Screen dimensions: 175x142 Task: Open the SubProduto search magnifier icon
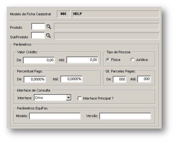pyautogui.click(x=49, y=36)
